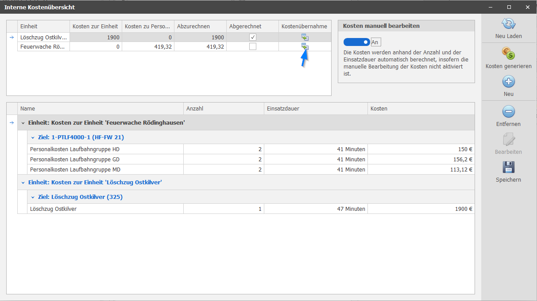Viewport: 537px width, 301px height.
Task: Collapse the 'Feuerwache Rödinghausen' unit group
Action: click(x=23, y=123)
